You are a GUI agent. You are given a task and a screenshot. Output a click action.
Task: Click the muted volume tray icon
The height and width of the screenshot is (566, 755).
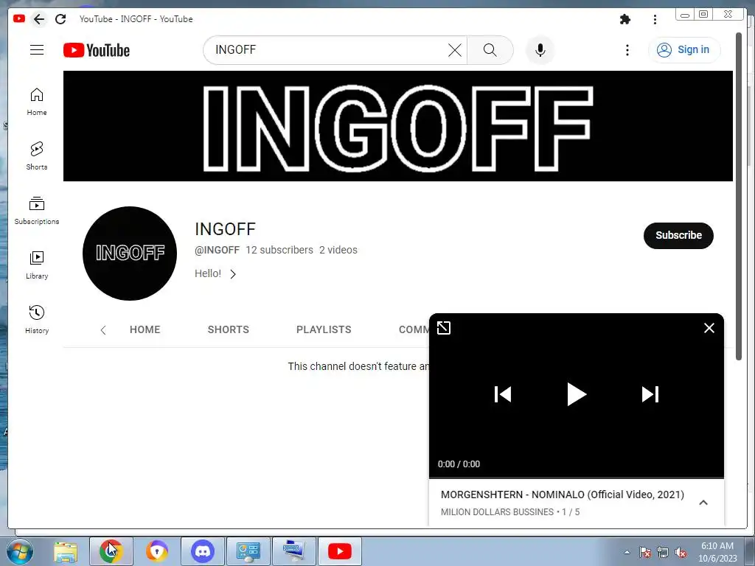(681, 552)
